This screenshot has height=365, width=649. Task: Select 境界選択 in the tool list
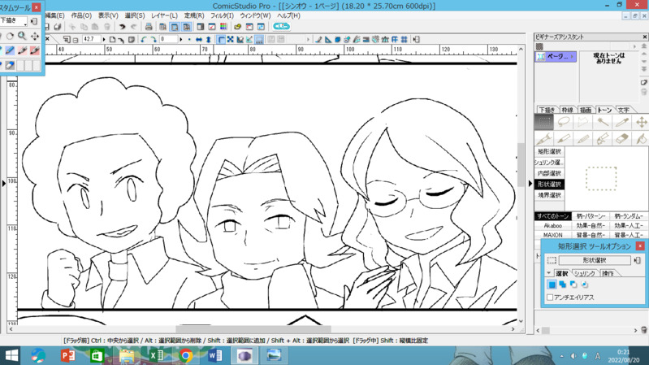[549, 195]
